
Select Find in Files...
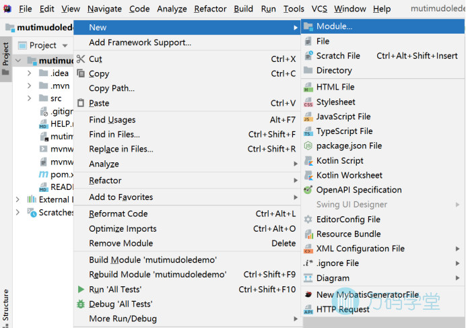(x=187, y=135)
